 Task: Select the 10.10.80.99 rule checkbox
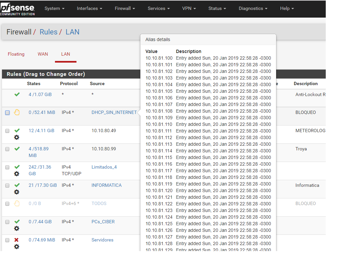click(x=7, y=149)
